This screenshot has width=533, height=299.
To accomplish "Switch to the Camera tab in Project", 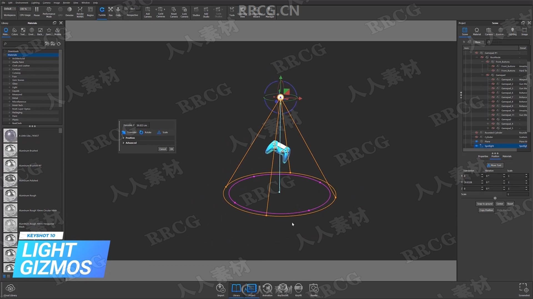I will pyautogui.click(x=489, y=32).
